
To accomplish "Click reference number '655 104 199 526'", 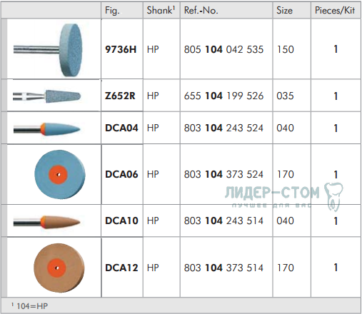I will [223, 96].
